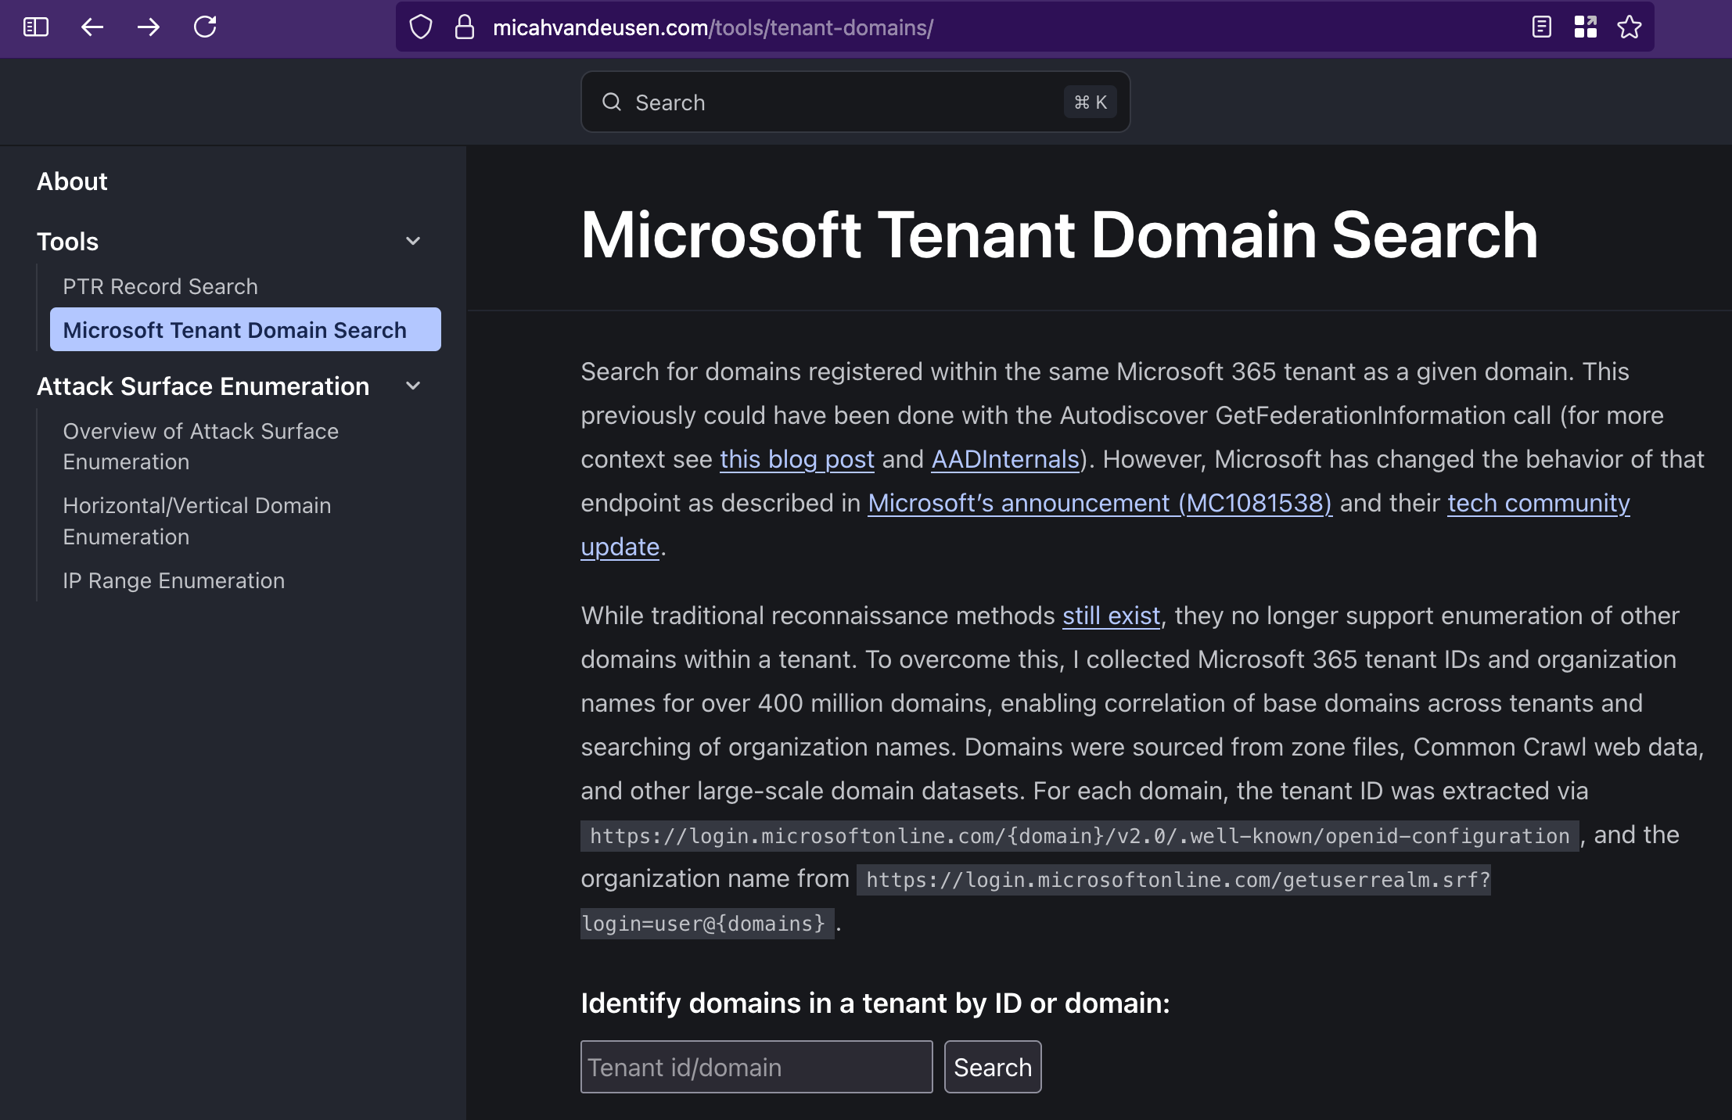Screen dimensions: 1732x1120
Task: Click the browser back arrow
Action: (x=92, y=27)
